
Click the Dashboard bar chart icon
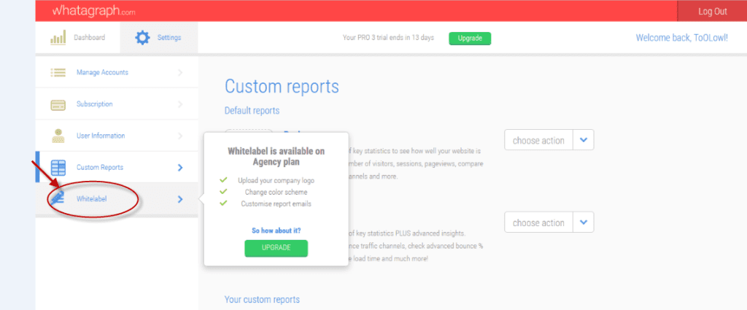(58, 38)
